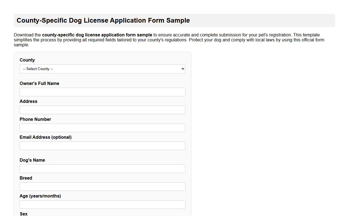Screen dimensions: 349x216
Task: Click the bolded form sample text
Action: (97, 35)
